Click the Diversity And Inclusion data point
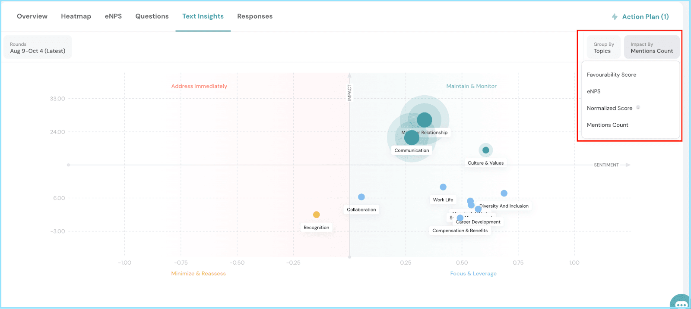691x309 pixels. [504, 194]
